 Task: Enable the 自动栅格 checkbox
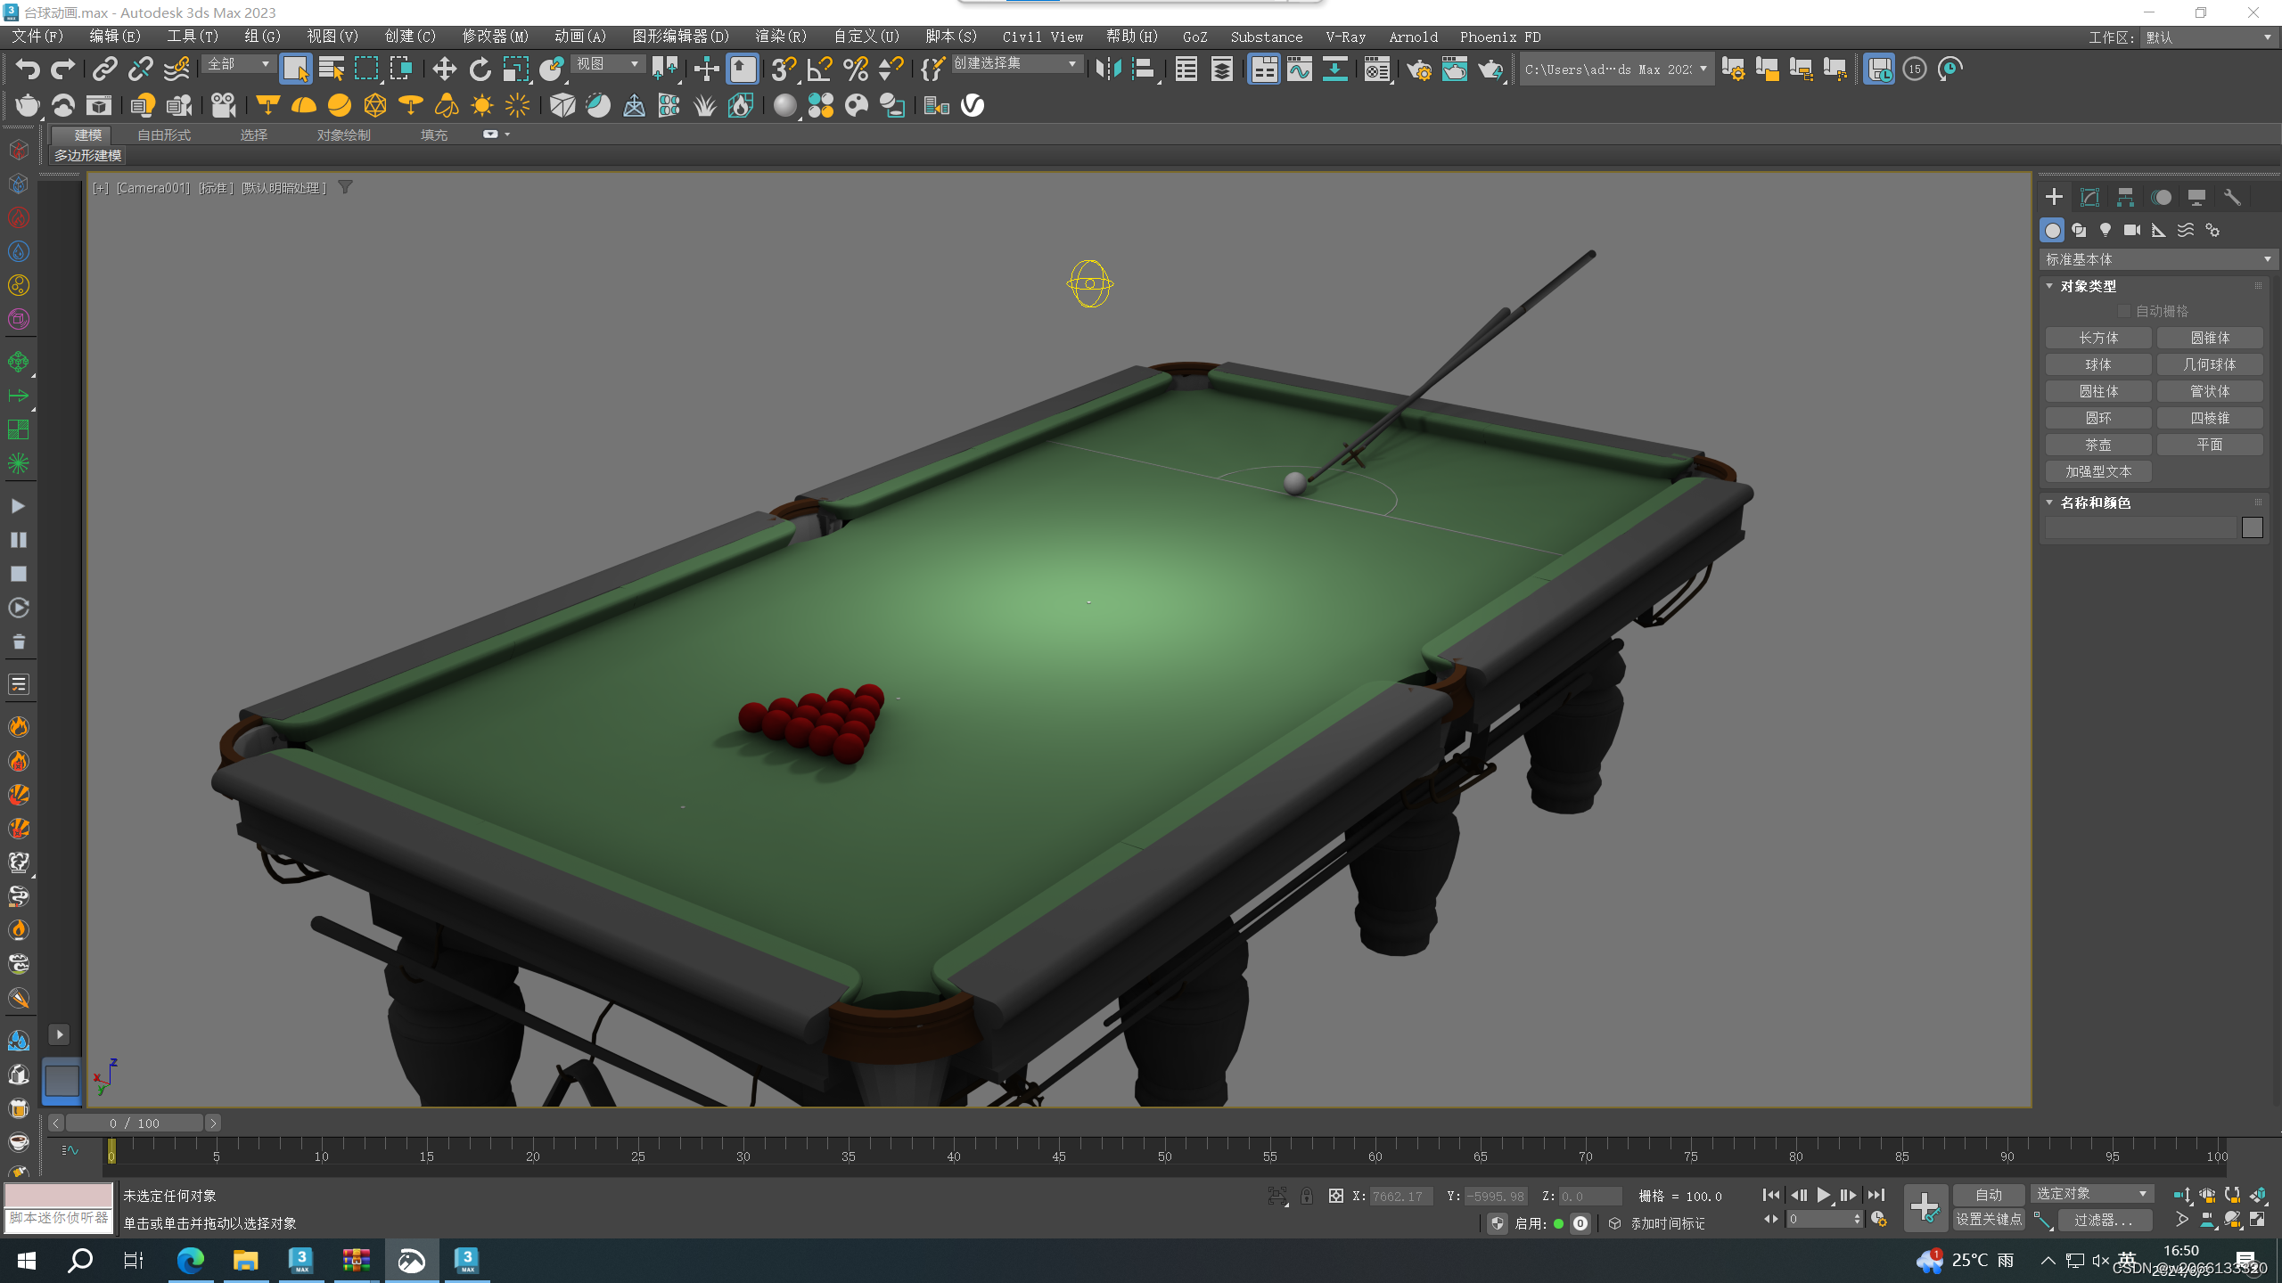2123,311
